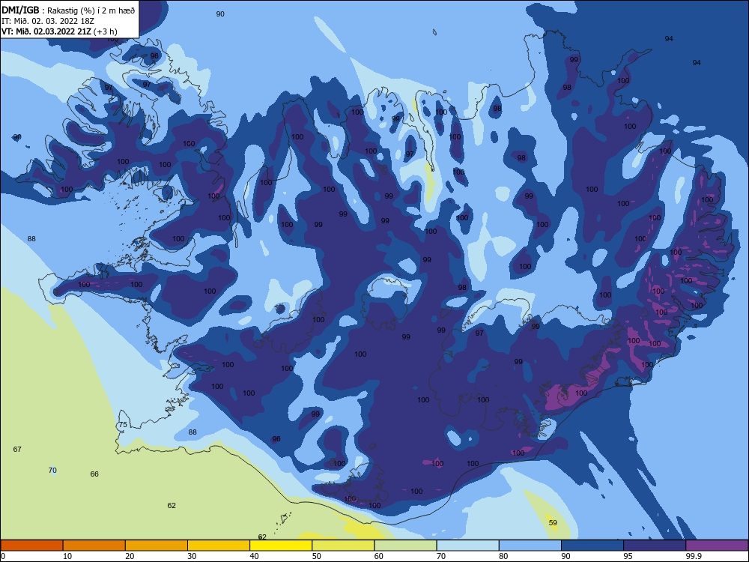The image size is (749, 562).
Task: Click the valid time line 'VT: Mið. 02.03.2022 21Z (+3 h)'
Action: [x=59, y=31]
